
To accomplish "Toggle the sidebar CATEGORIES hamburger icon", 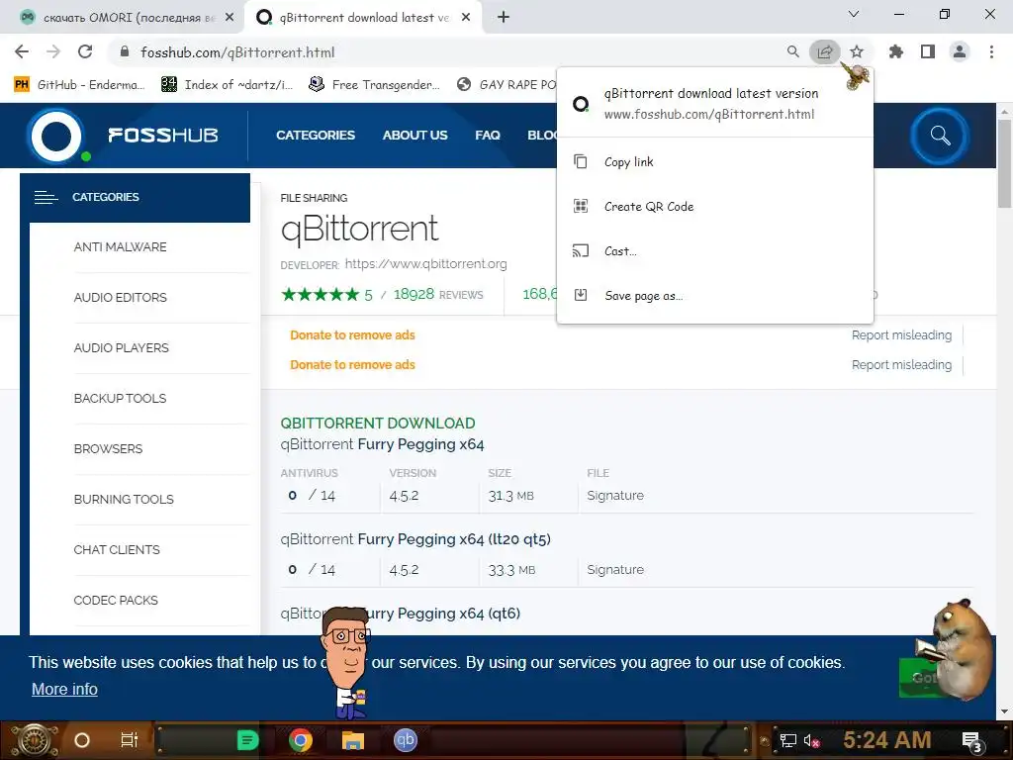I will coord(46,197).
